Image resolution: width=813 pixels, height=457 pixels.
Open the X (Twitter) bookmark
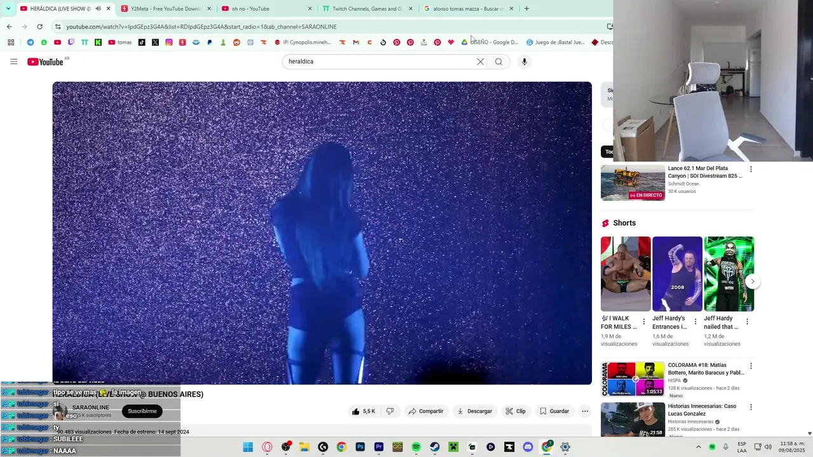[155, 43]
